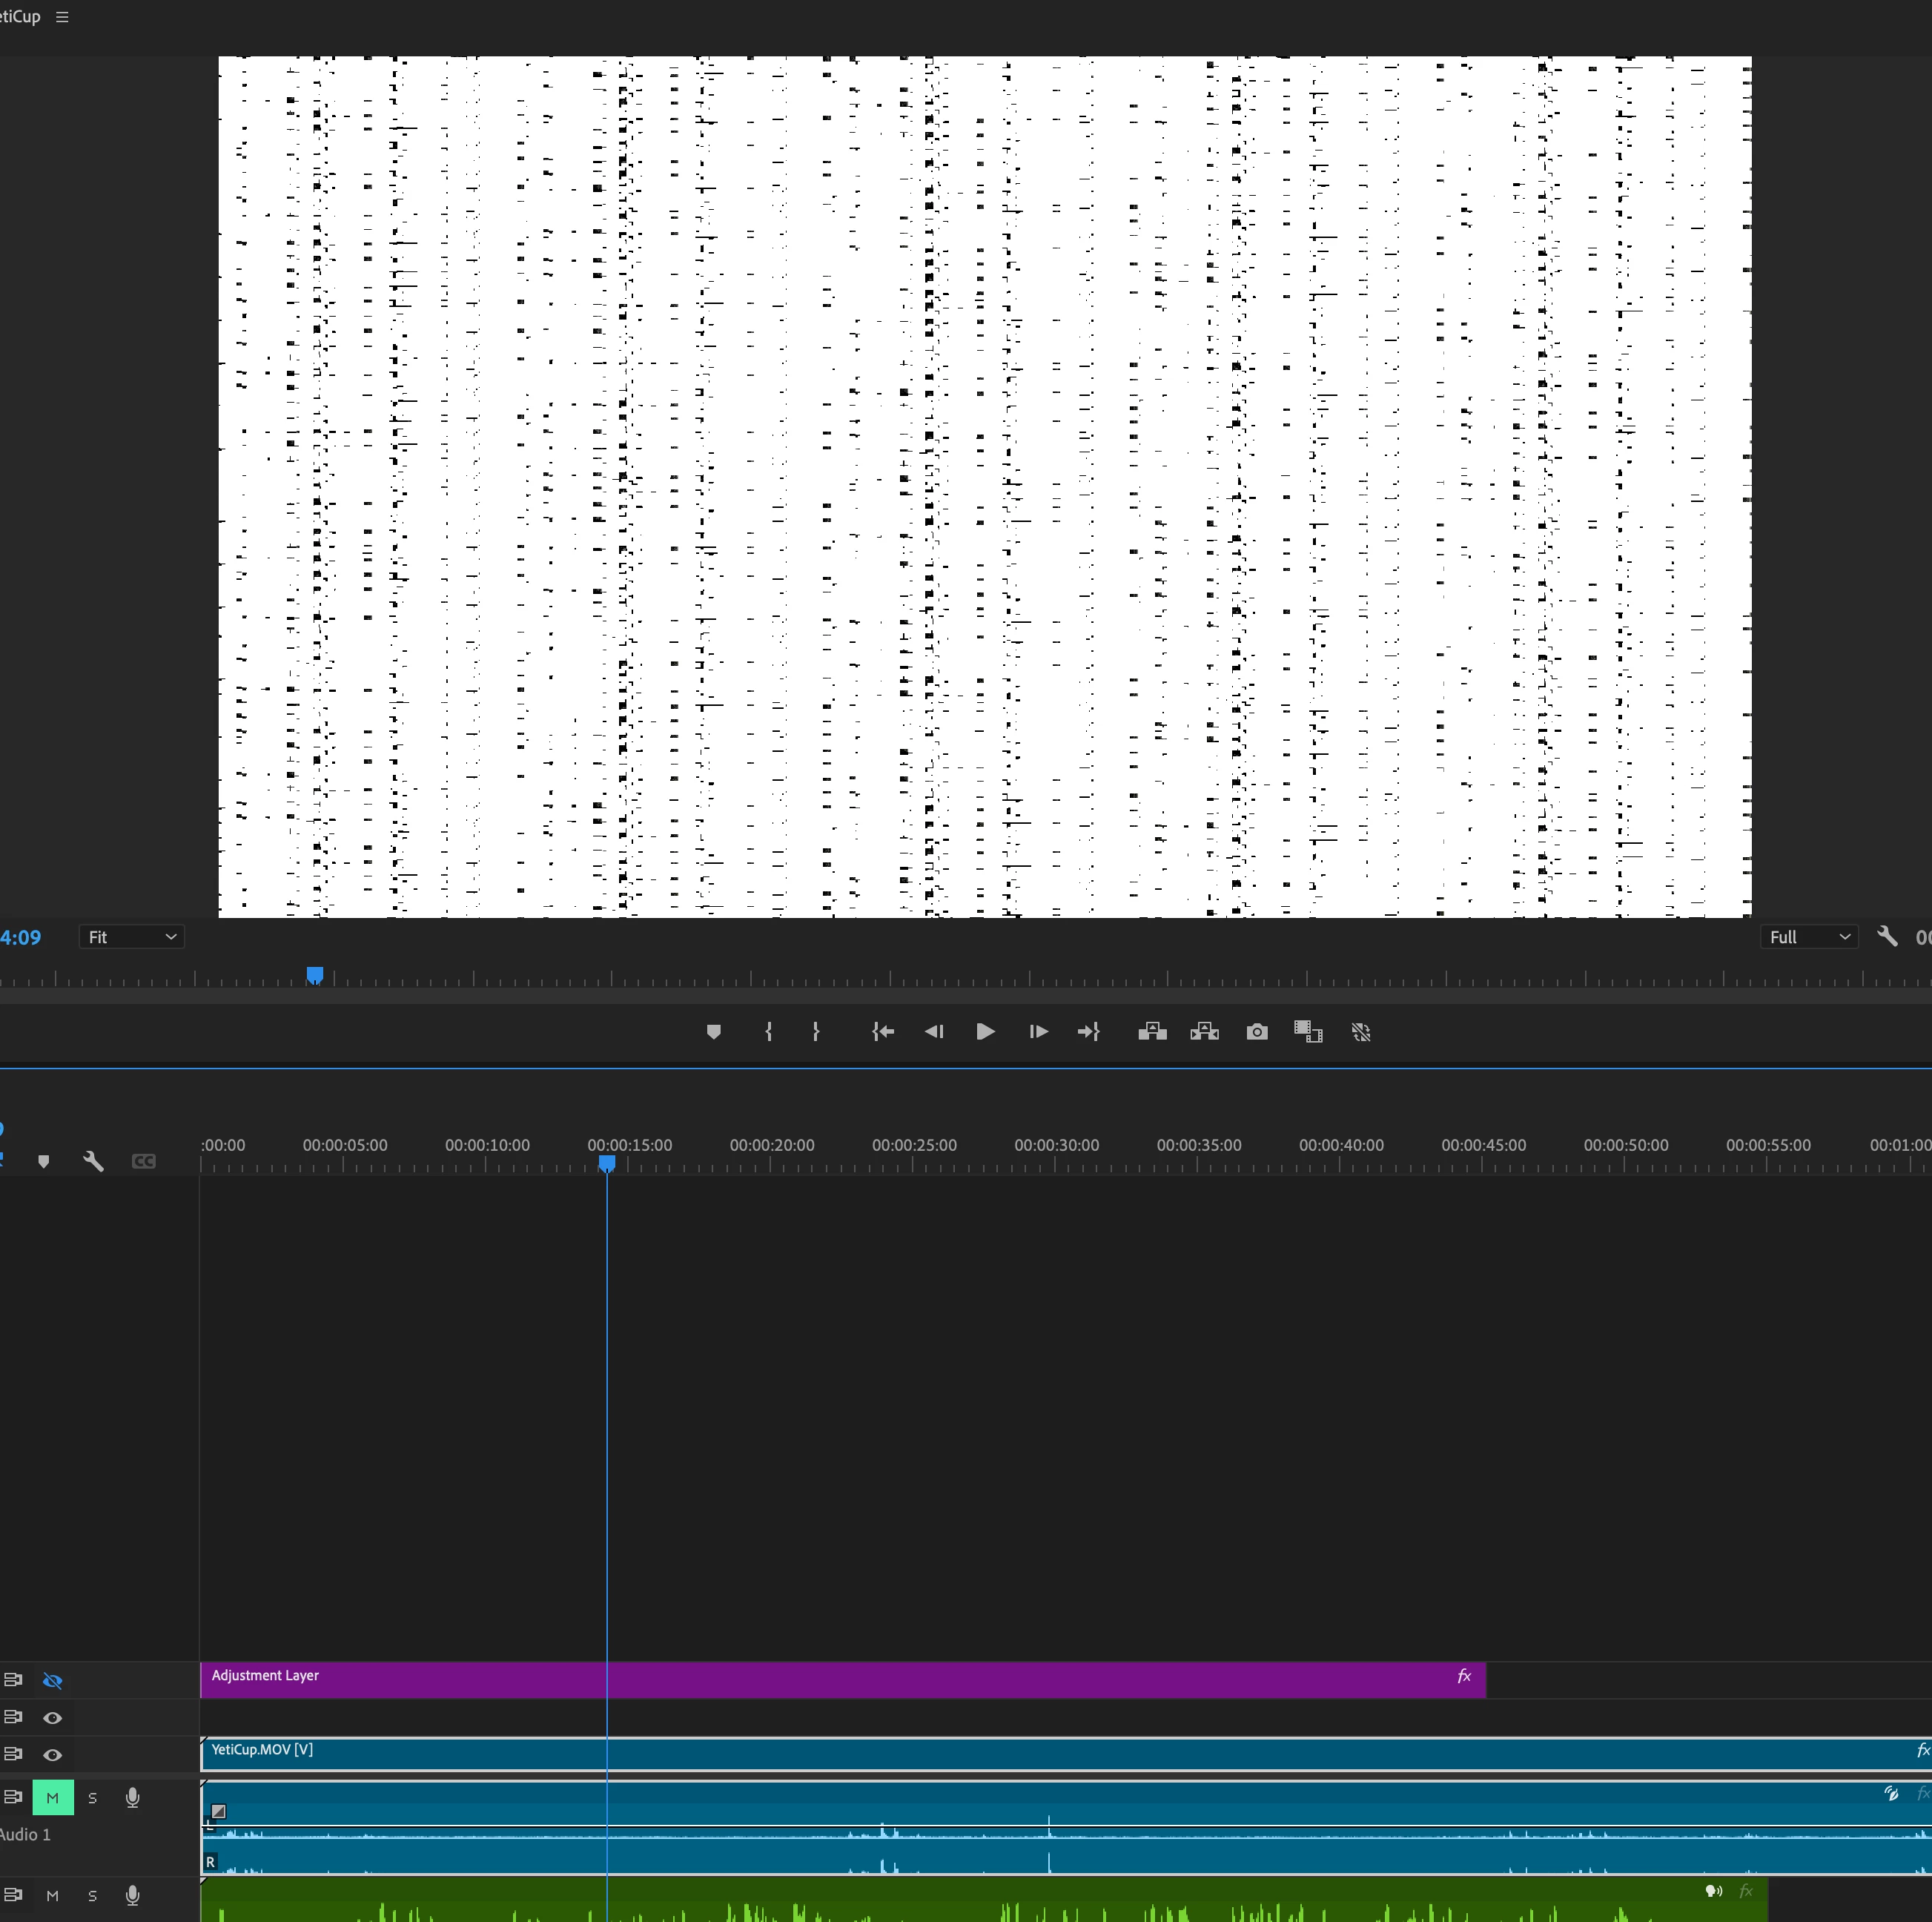Open the Full playback resolution dropdown

click(1808, 937)
